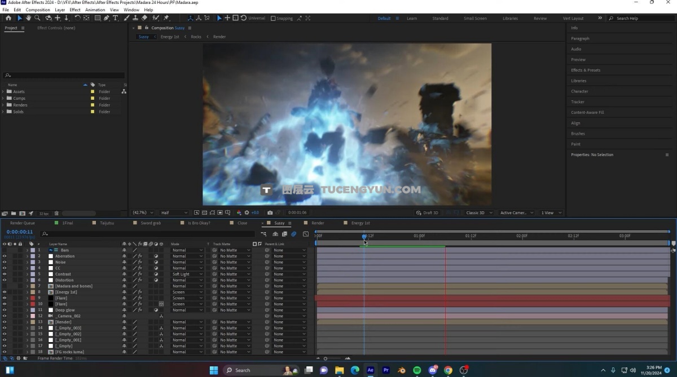
Task: Select the Clone Stamp tool
Action: click(135, 18)
